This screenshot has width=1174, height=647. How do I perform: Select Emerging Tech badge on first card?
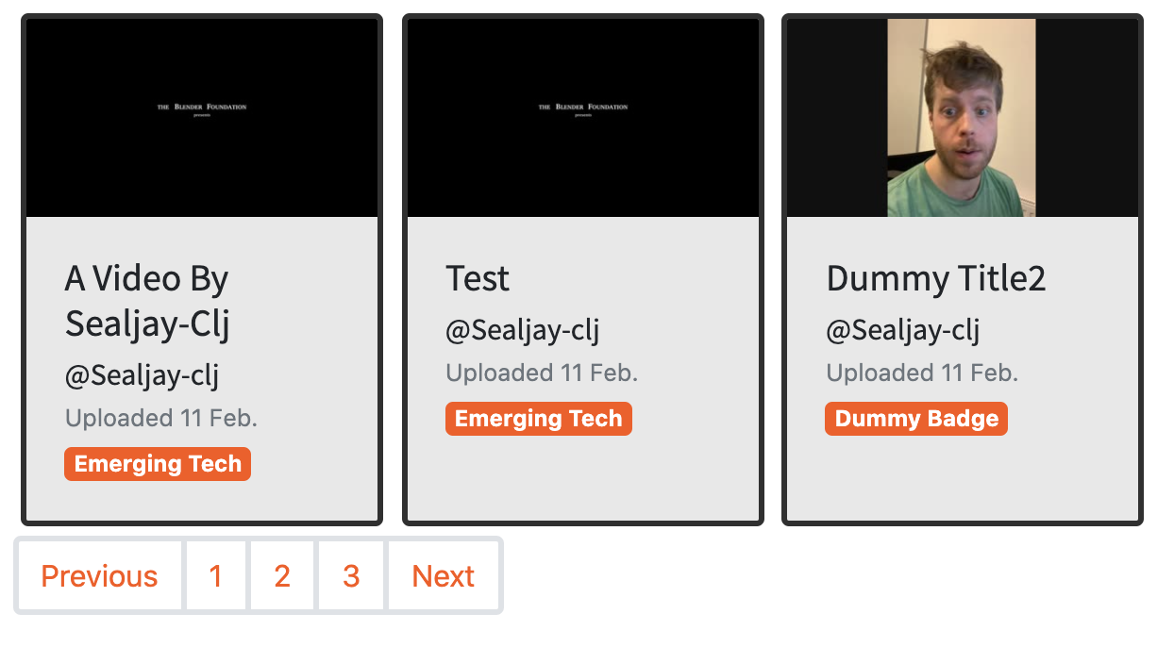[x=158, y=464]
